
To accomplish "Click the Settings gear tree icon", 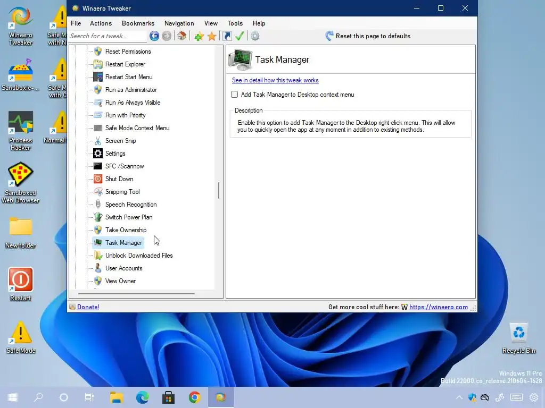I will (98, 154).
